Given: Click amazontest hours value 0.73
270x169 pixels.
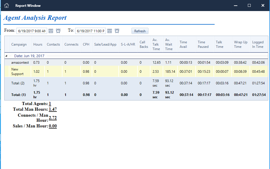Looking at the screenshot, I should click(x=36, y=63).
